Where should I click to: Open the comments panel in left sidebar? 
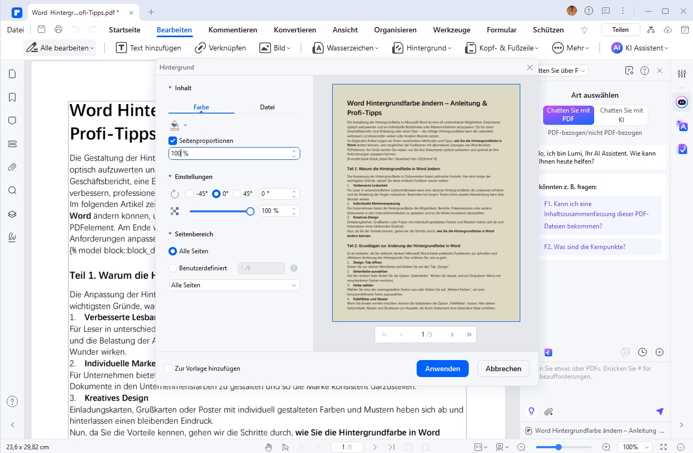(x=12, y=121)
